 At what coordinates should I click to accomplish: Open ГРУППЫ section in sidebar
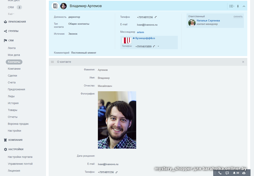coord(13,31)
